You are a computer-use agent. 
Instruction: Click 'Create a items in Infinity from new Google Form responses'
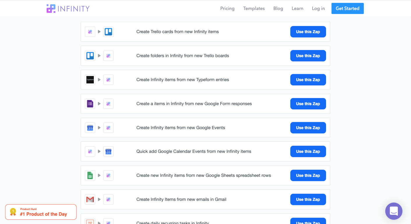194,104
